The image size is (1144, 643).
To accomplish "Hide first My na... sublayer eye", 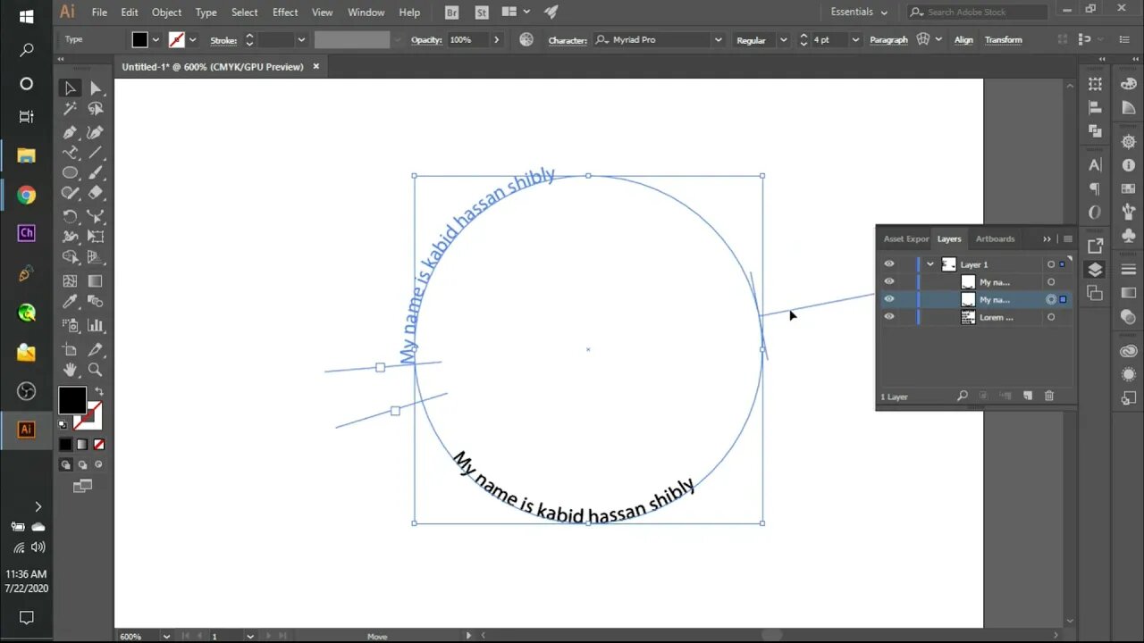I will (x=889, y=281).
